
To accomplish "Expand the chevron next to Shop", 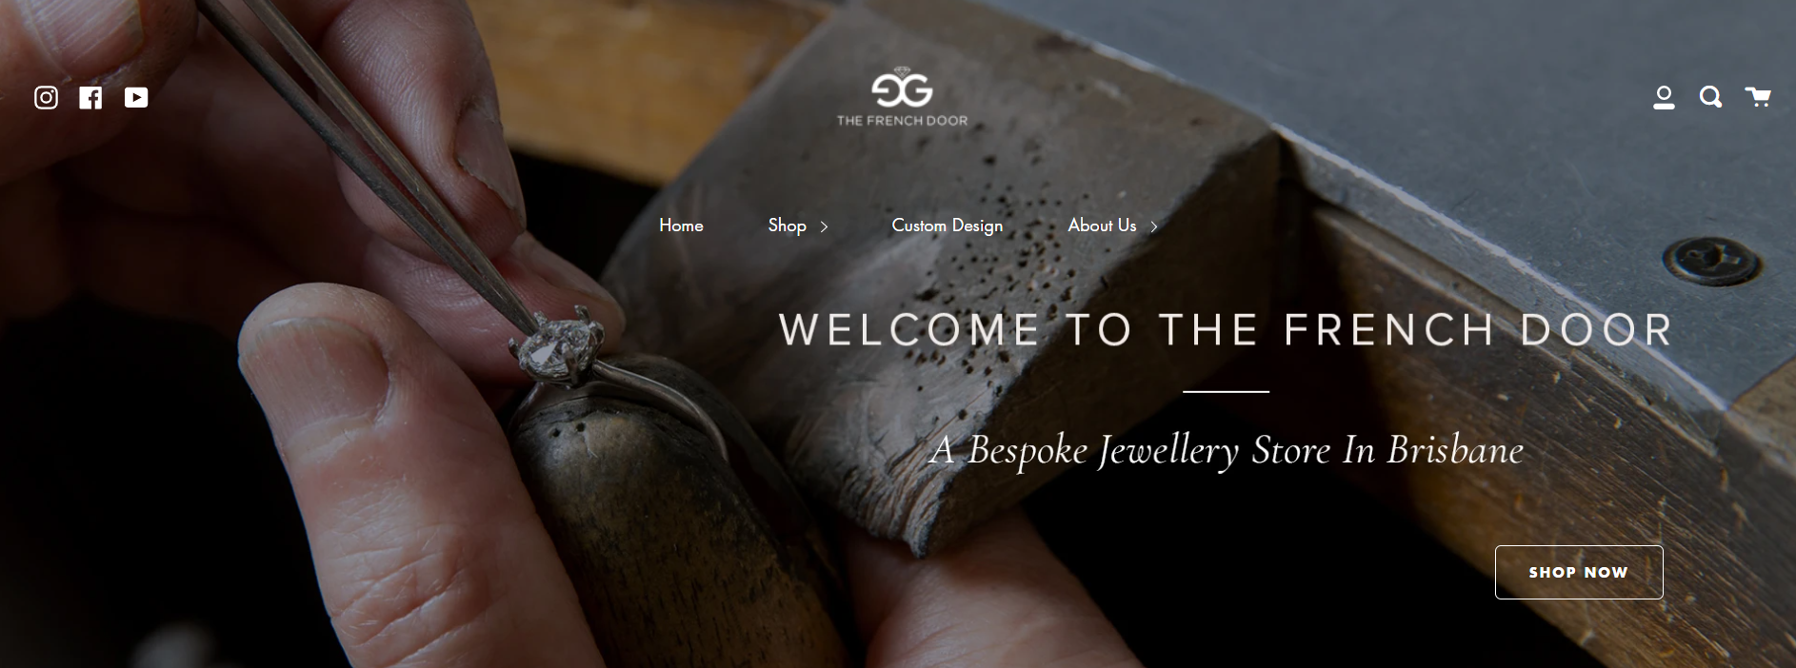I will (824, 226).
